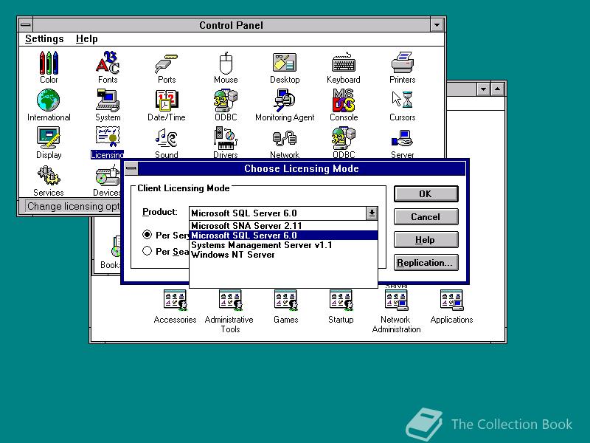The height and width of the screenshot is (443, 590).
Task: Choose Systems Management Server v1.1 from list
Action: tap(283, 245)
